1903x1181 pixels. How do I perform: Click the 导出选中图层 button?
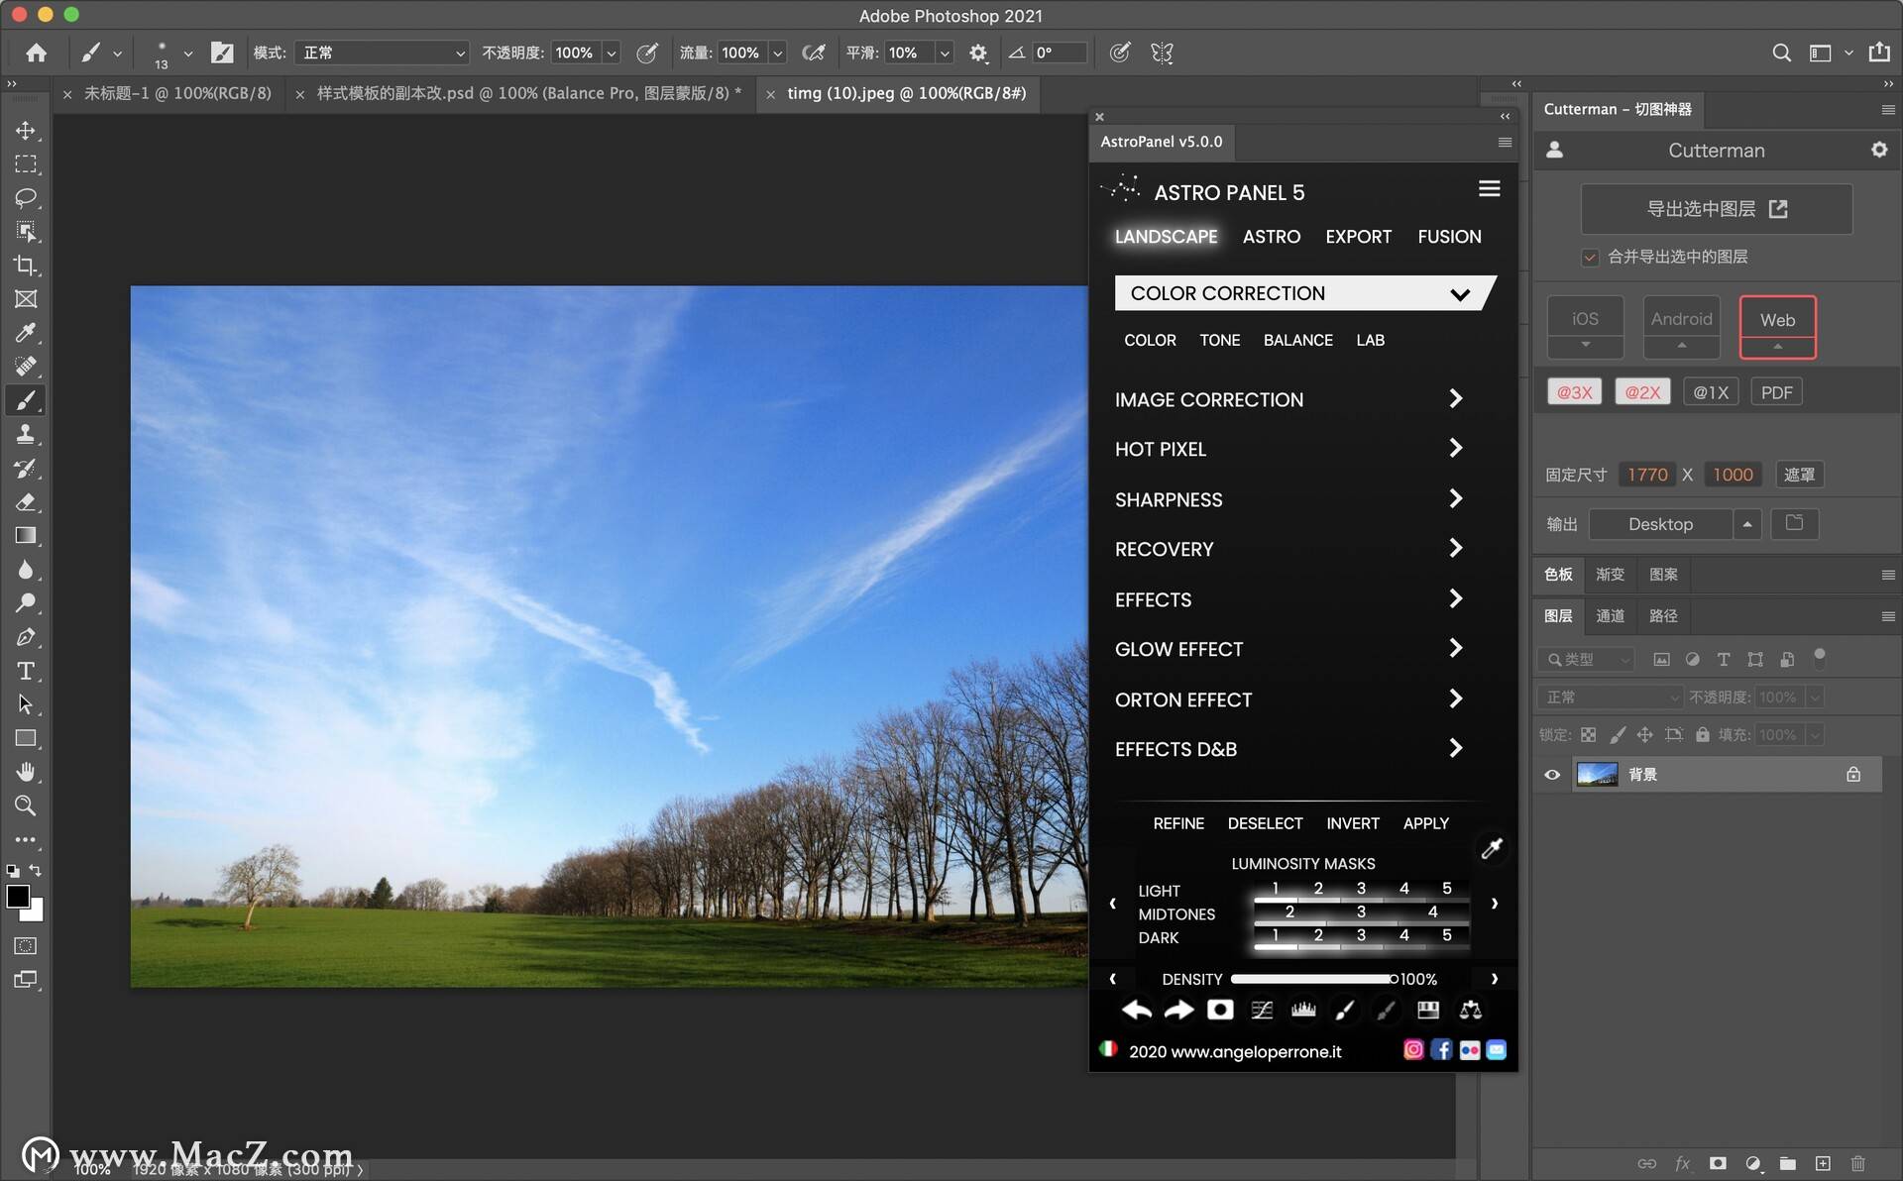[1716, 209]
